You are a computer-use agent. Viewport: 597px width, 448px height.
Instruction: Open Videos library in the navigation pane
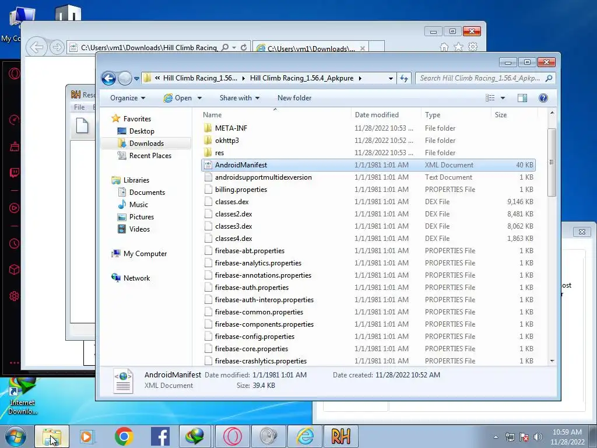[x=139, y=229]
